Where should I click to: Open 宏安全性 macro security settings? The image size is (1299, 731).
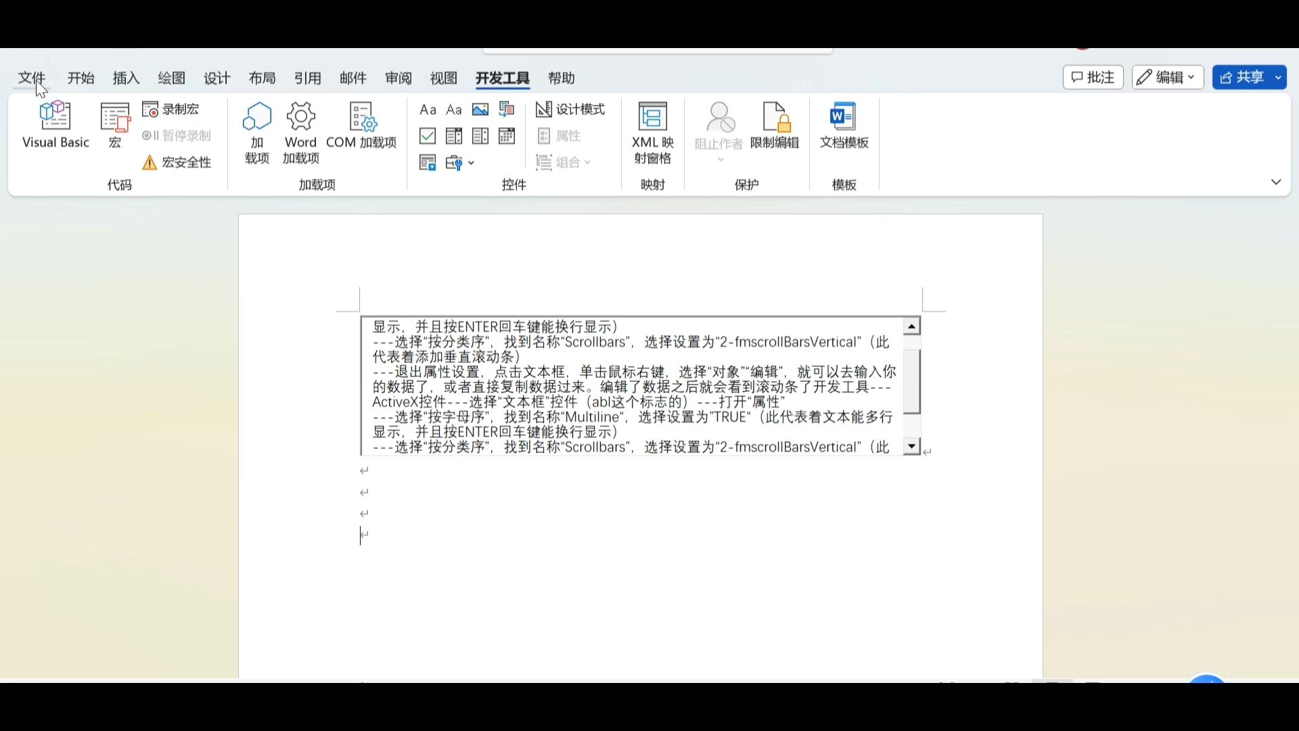(x=177, y=162)
